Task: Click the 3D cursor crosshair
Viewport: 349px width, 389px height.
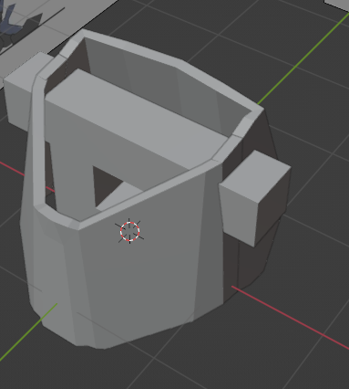Action: [129, 231]
